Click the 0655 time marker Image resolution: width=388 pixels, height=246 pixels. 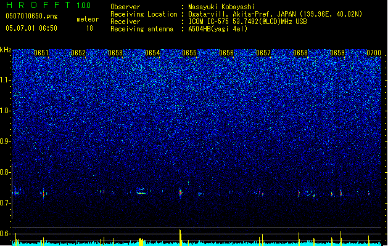point(189,53)
